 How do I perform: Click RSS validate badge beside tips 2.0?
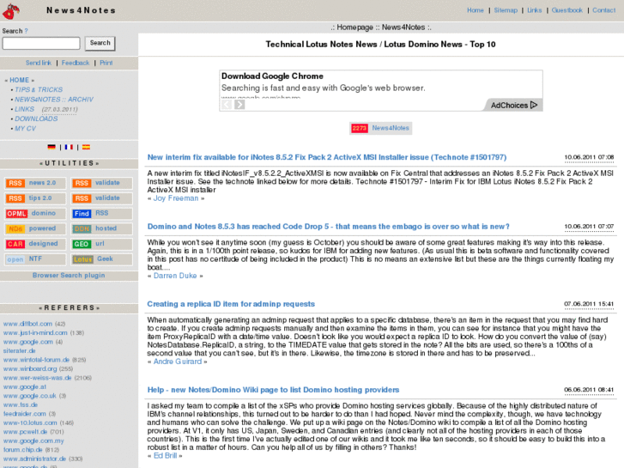tap(101, 198)
